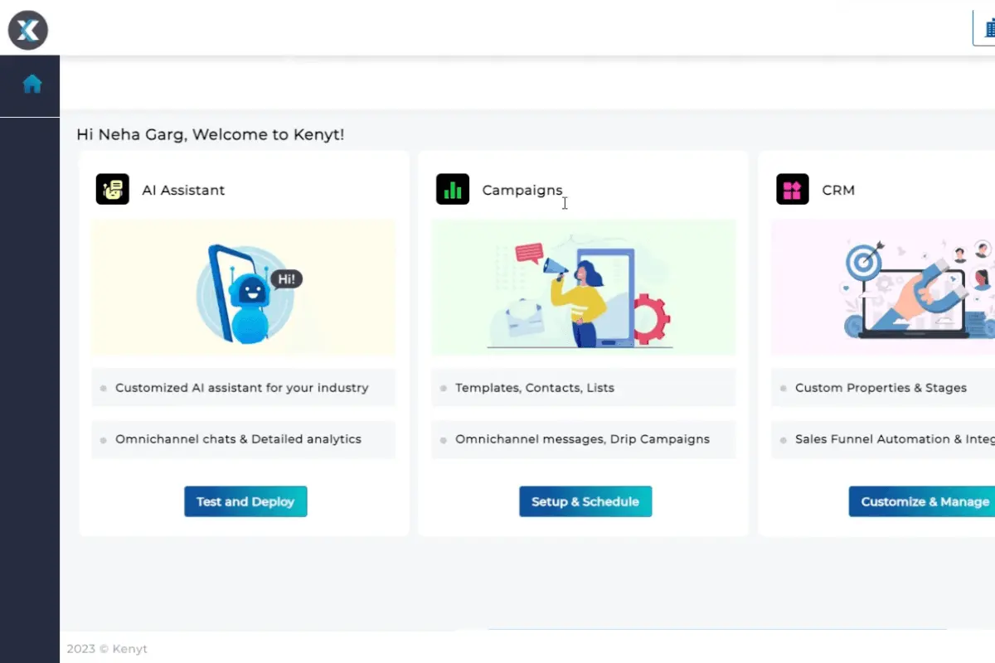Click the Campaigns bar chart icon
Image resolution: width=995 pixels, height=663 pixels.
[x=453, y=190]
